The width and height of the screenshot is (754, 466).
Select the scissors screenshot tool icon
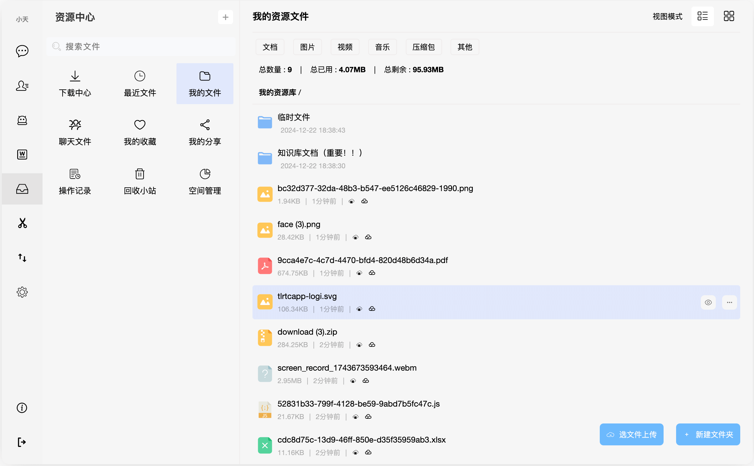click(22, 223)
